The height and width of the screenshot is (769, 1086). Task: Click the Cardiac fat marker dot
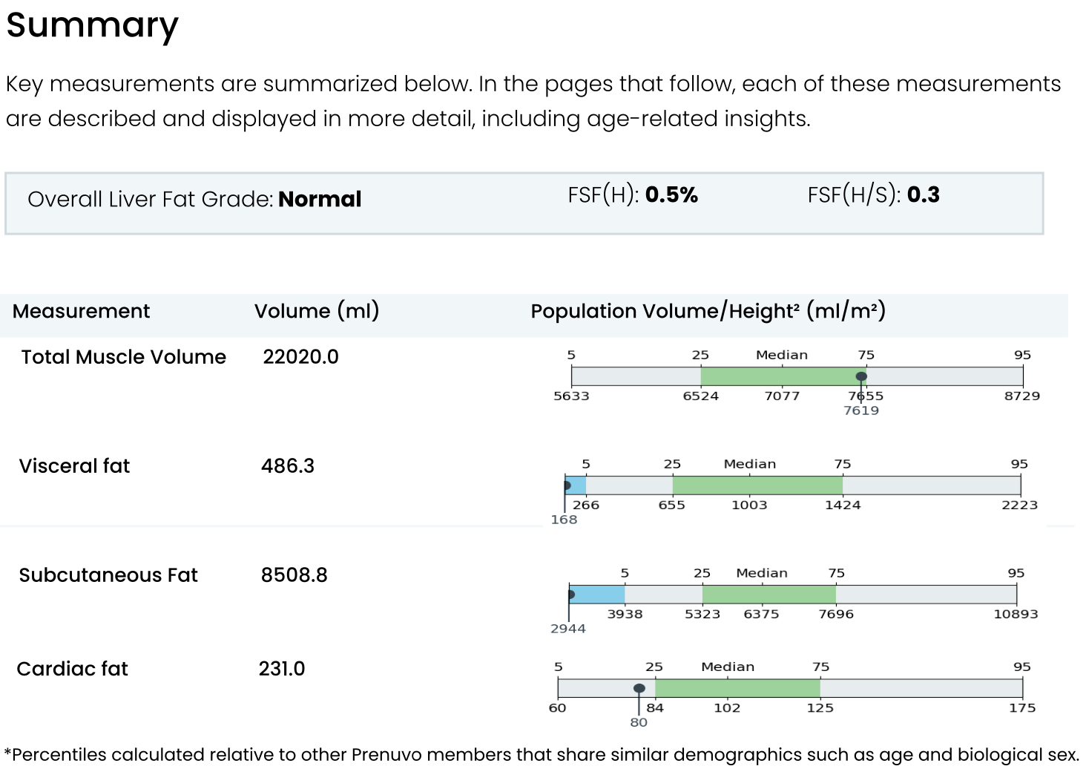(639, 688)
